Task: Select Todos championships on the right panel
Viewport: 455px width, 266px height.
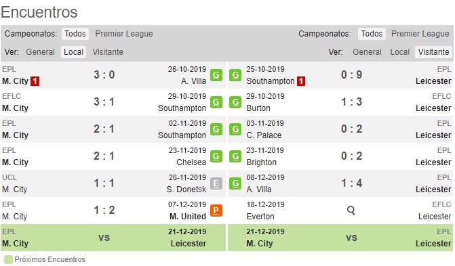Action: (x=372, y=34)
